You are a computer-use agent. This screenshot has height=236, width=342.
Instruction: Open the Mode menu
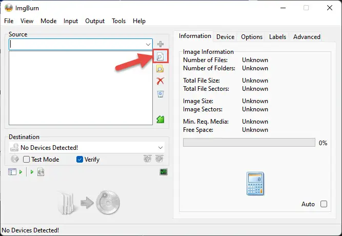click(x=48, y=21)
